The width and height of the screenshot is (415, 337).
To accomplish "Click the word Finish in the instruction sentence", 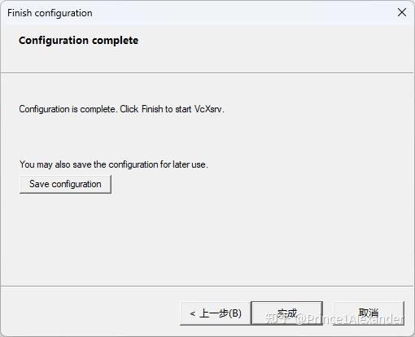I will click(x=152, y=109).
